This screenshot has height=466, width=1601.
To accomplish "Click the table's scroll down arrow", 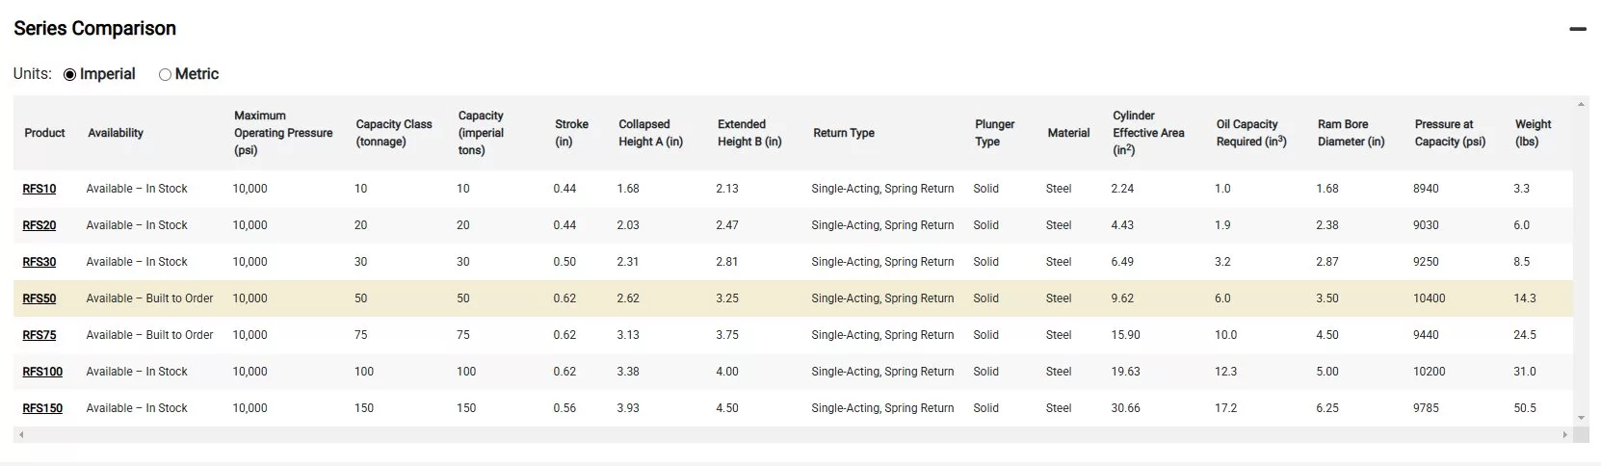I will (x=1581, y=418).
